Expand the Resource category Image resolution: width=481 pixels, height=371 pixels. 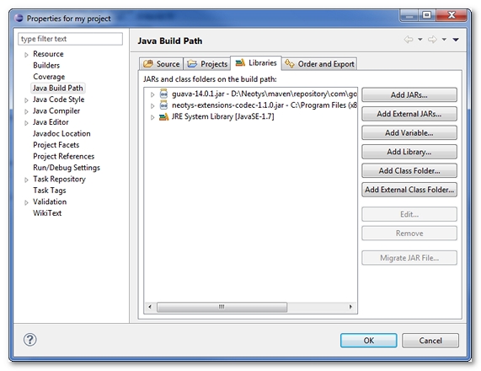26,55
